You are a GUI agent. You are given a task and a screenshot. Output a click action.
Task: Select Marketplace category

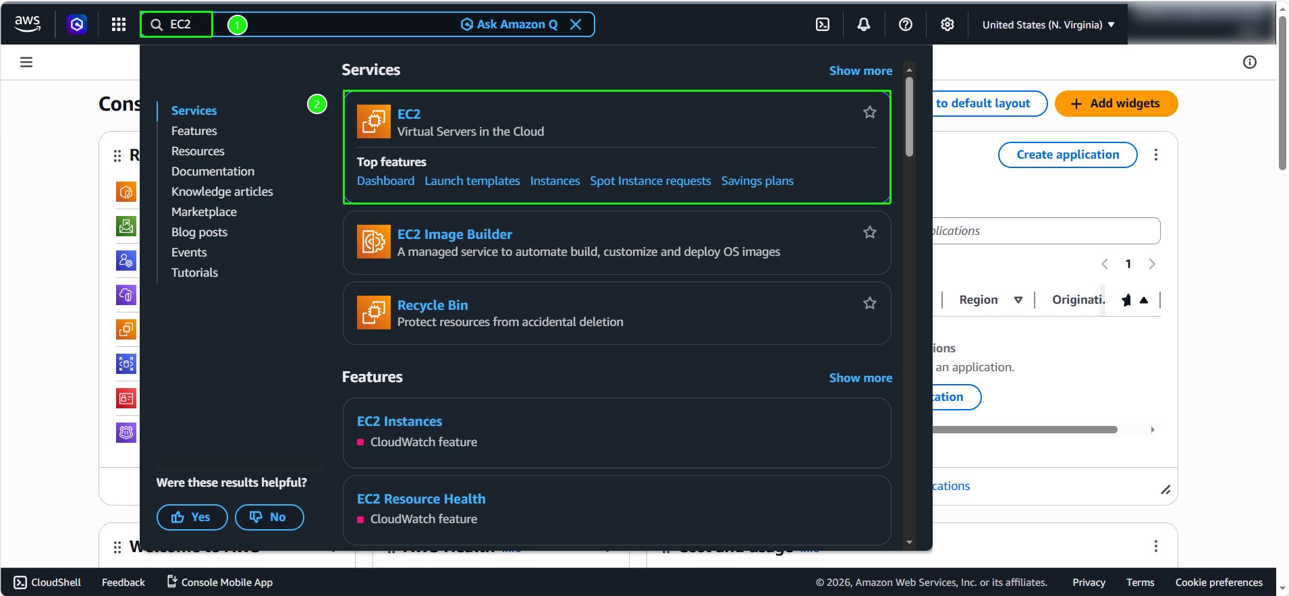(x=204, y=212)
